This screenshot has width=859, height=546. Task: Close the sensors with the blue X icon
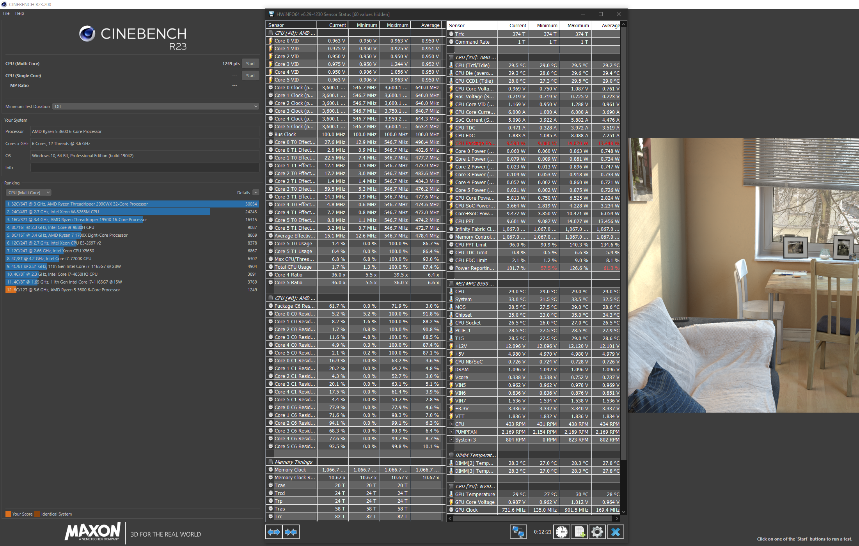click(615, 532)
